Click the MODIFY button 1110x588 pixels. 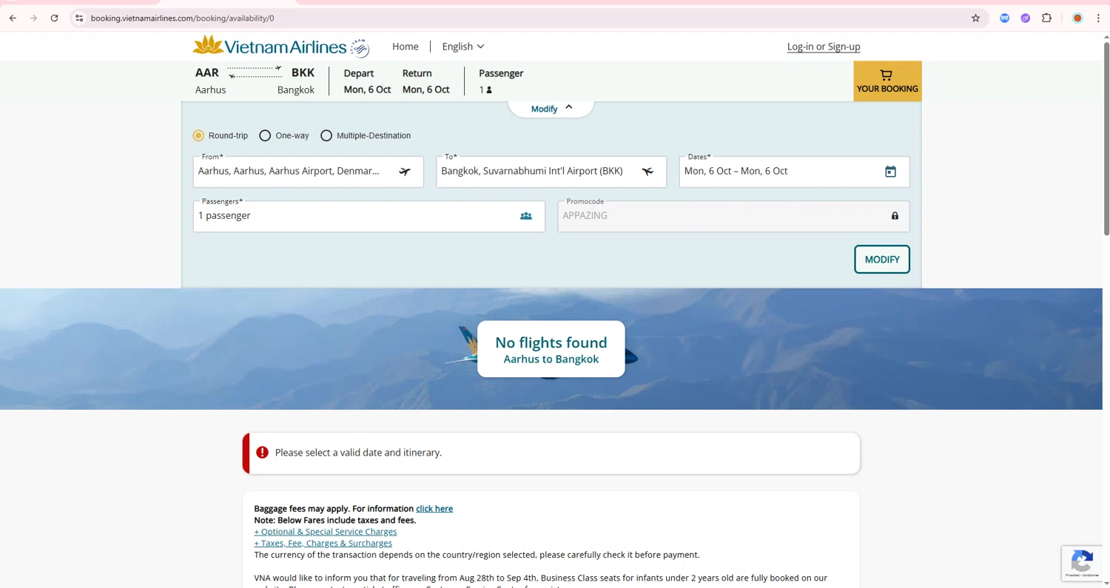pos(882,260)
